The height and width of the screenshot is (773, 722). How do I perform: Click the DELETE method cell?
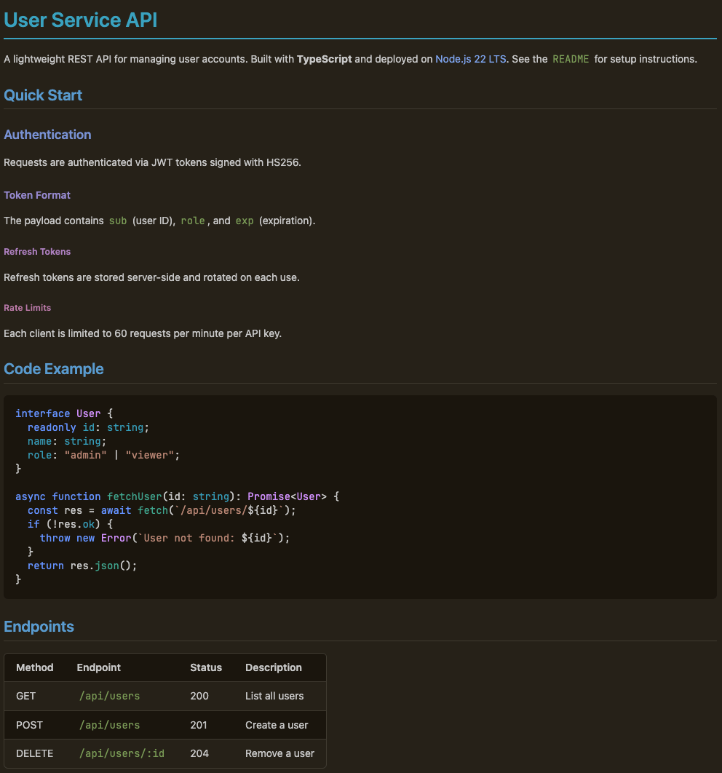(x=34, y=754)
